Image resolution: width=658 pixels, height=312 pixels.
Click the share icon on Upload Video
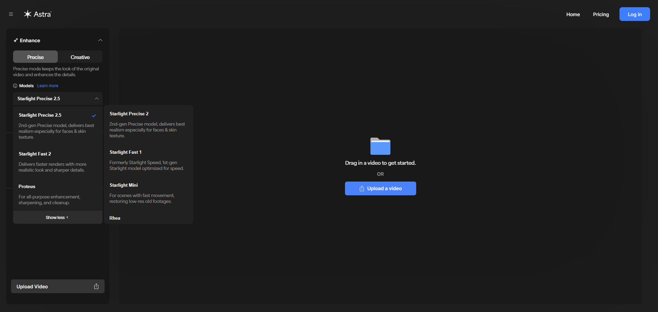click(96, 286)
